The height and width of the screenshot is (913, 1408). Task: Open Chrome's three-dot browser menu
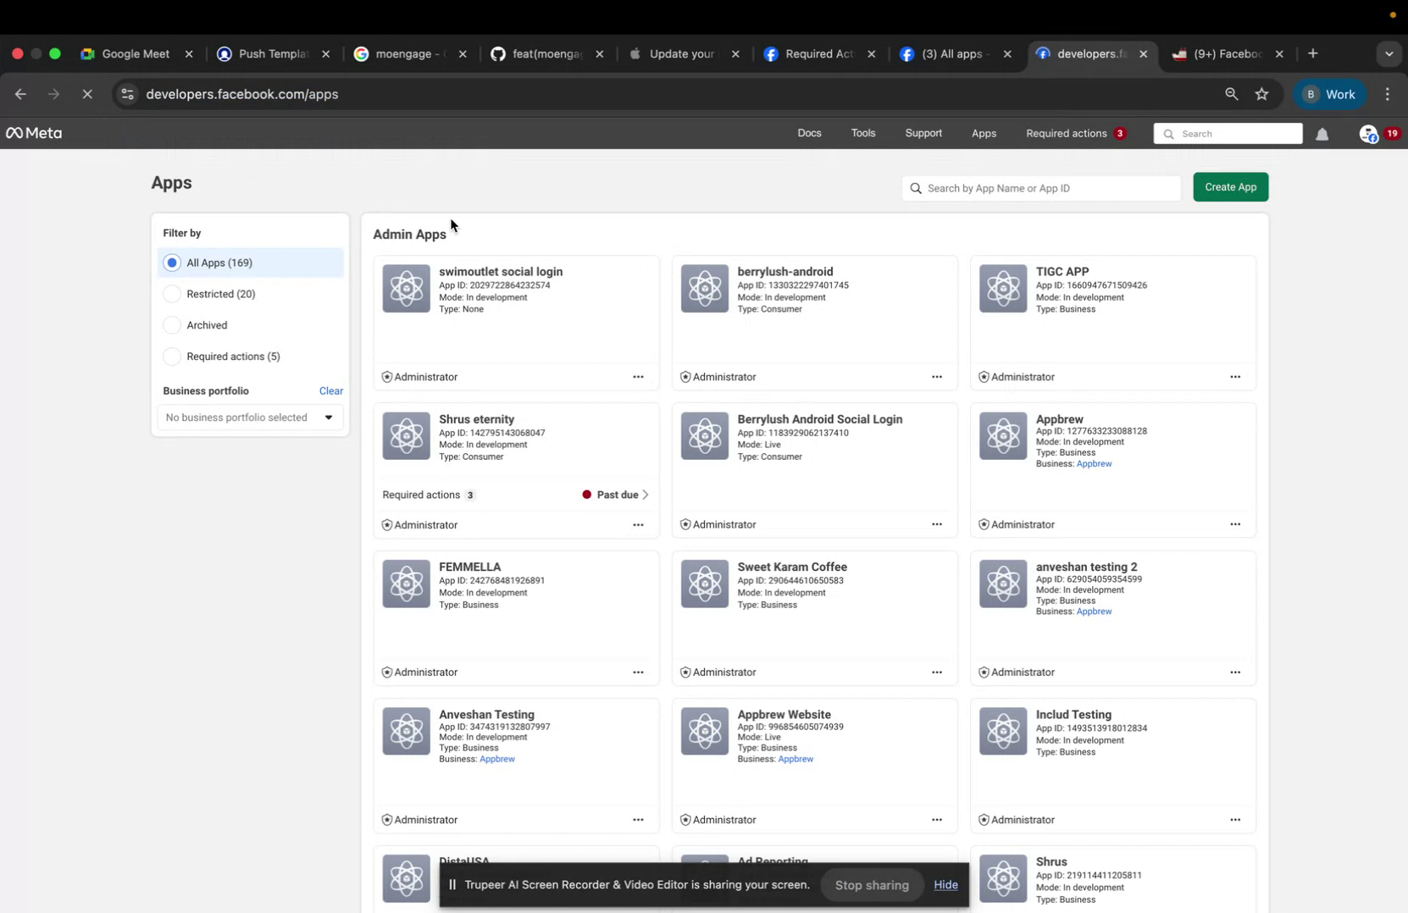pyautogui.click(x=1388, y=94)
